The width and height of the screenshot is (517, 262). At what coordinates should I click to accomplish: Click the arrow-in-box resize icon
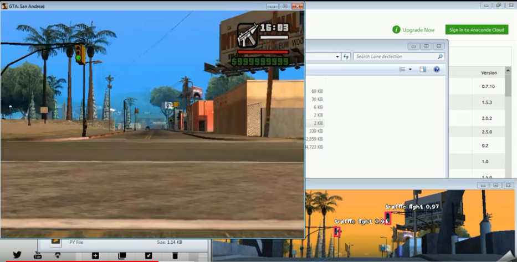[149, 255]
